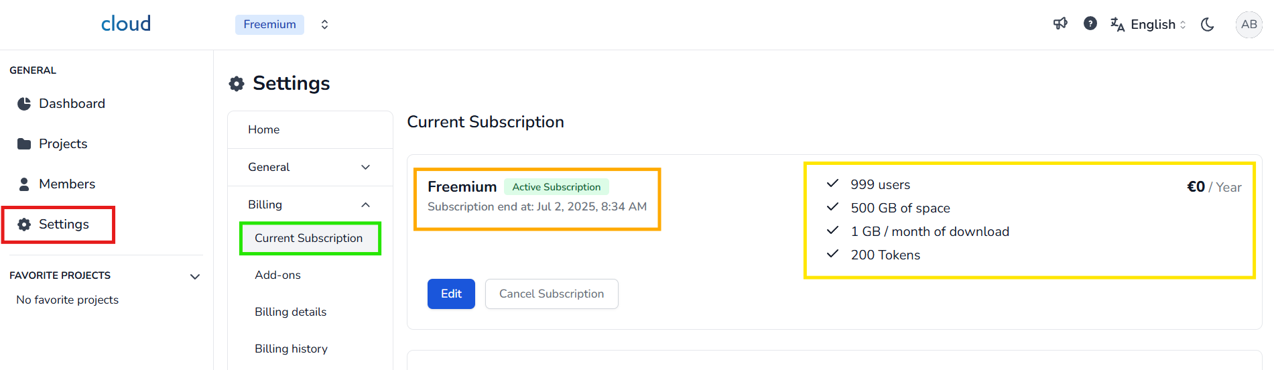1274x370 pixels.
Task: Click the Settings gear icon in sidebar
Action: 24,225
